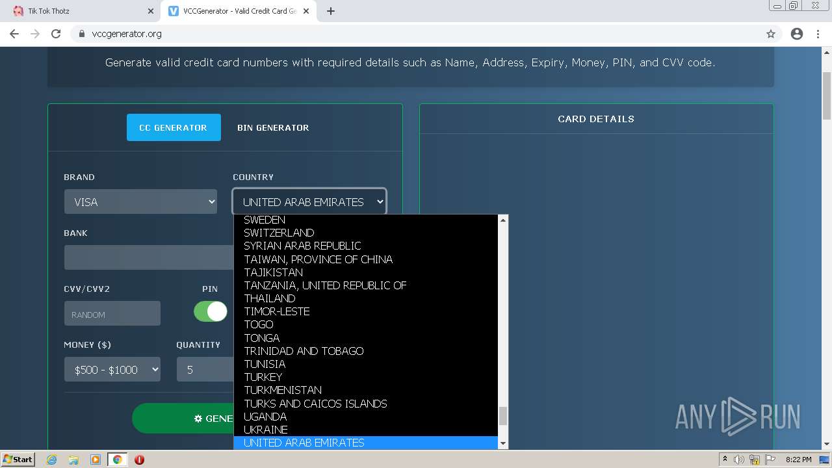This screenshot has height=468, width=832.
Task: Click the Action Center flag tray icon
Action: [770, 460]
